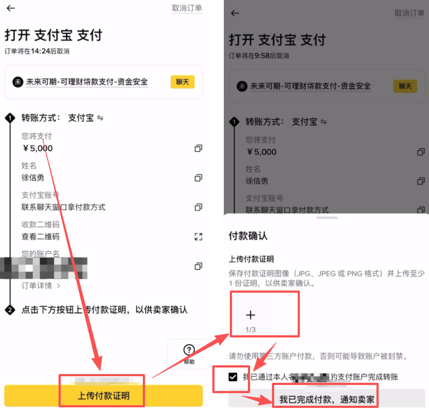Open seller profile 未来可期 in left screen
The image size is (429, 409).
86,82
